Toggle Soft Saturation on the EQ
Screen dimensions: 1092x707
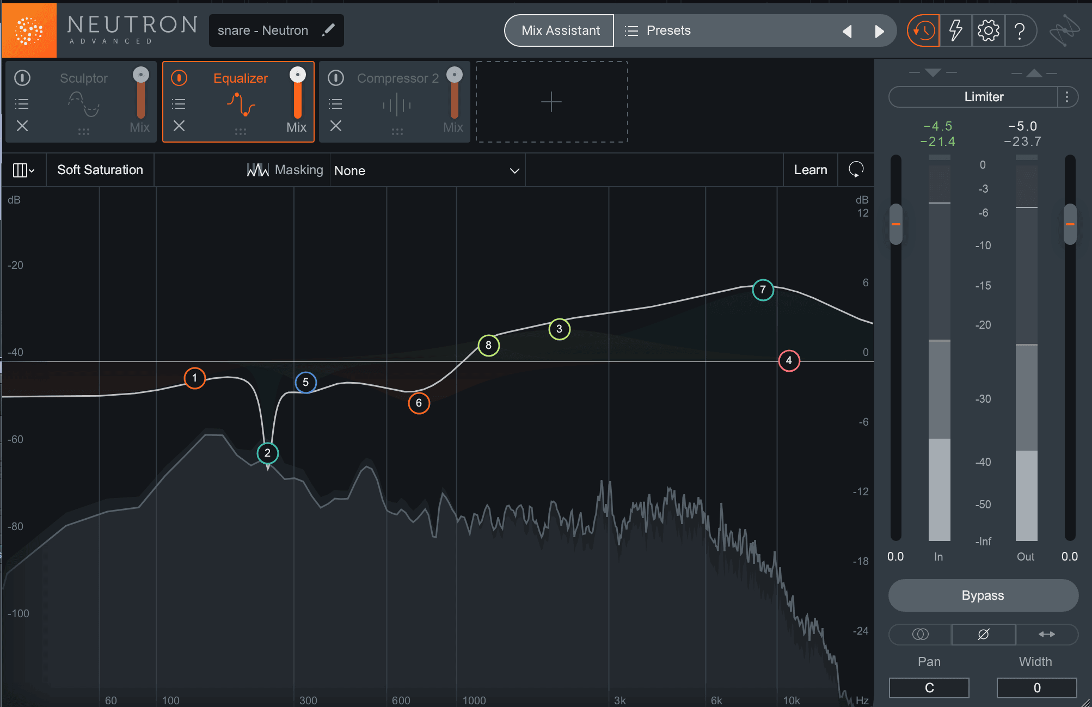tap(100, 170)
